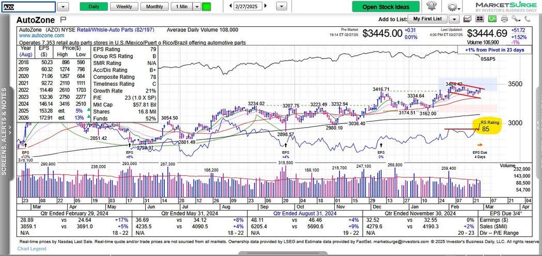Click the green chart pattern icon

pyautogui.click(x=492, y=19)
